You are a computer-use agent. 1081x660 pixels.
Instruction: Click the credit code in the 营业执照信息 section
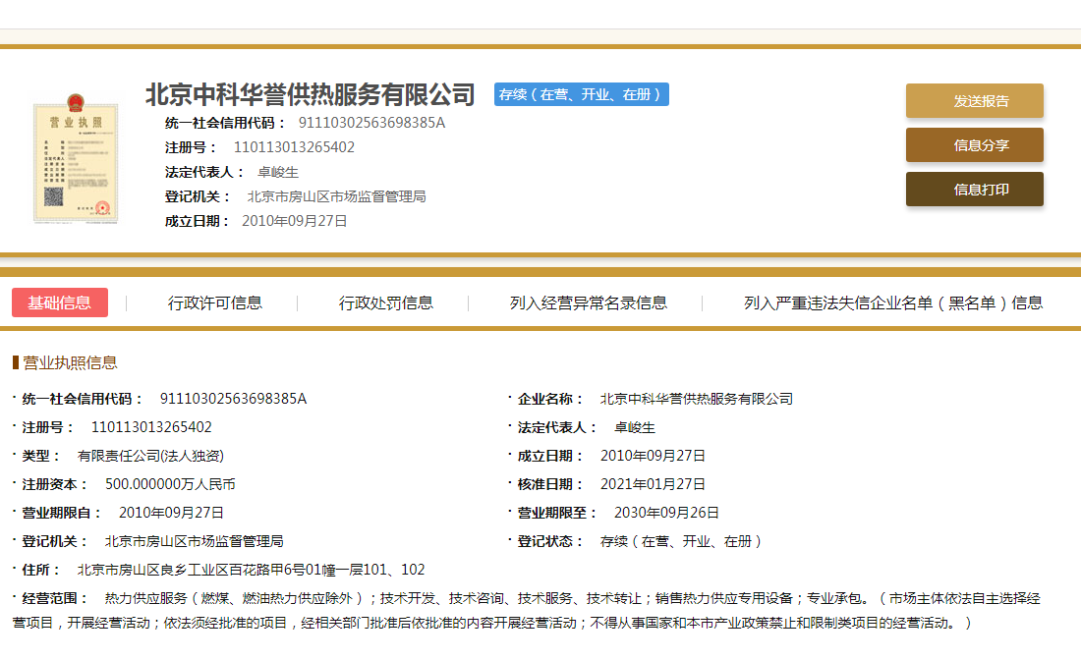point(233,399)
